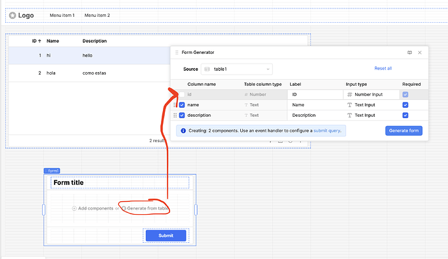Click the plus icon beside Add components
448x259 pixels.
[74, 208]
